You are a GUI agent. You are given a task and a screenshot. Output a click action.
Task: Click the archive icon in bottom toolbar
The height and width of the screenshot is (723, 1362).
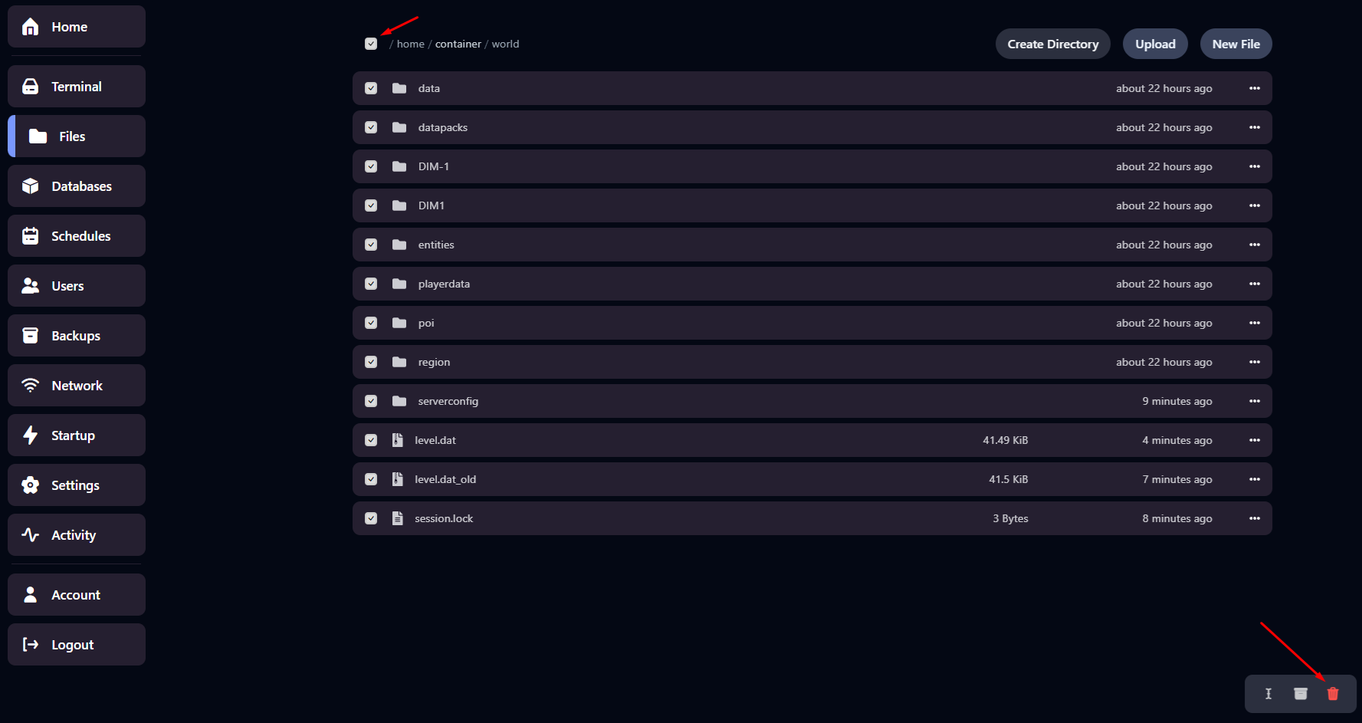(1301, 694)
